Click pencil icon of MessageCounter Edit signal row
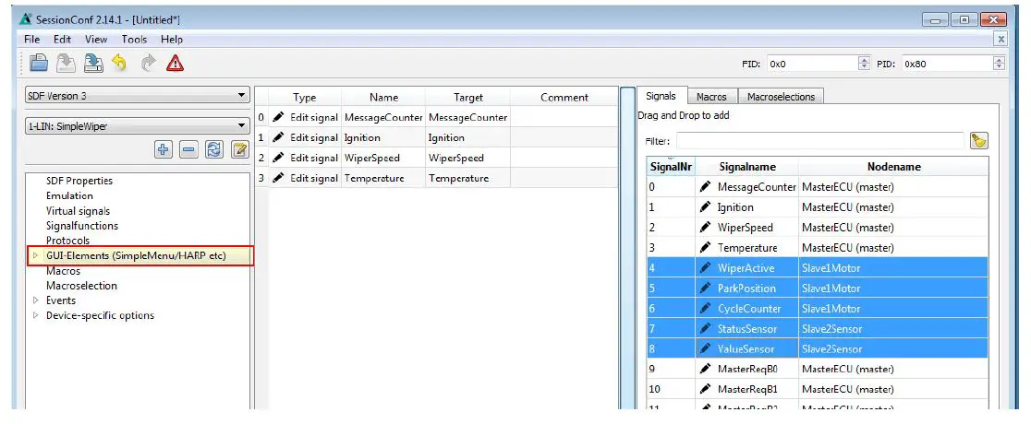1031x424 pixels. pyautogui.click(x=279, y=117)
